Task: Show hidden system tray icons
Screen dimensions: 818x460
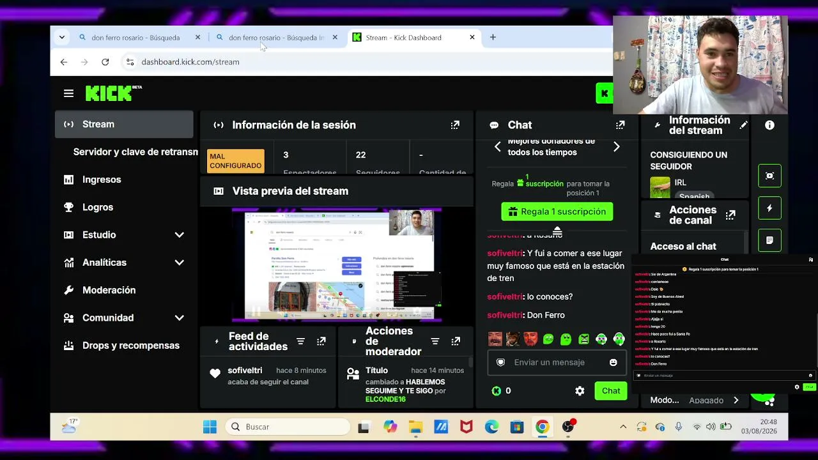Action: tap(623, 427)
